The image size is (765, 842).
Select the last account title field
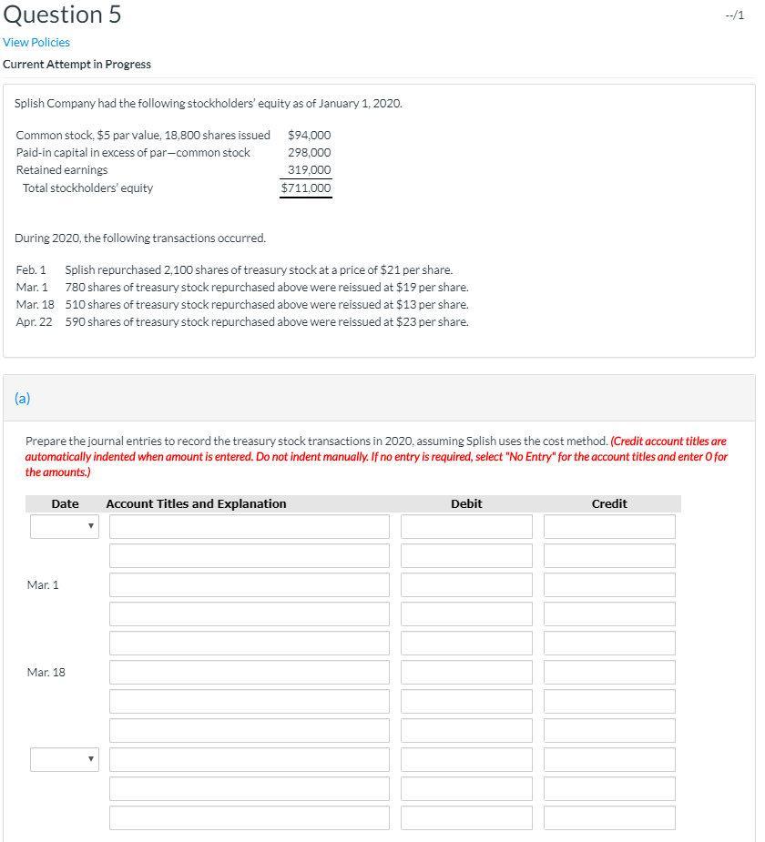tap(250, 817)
